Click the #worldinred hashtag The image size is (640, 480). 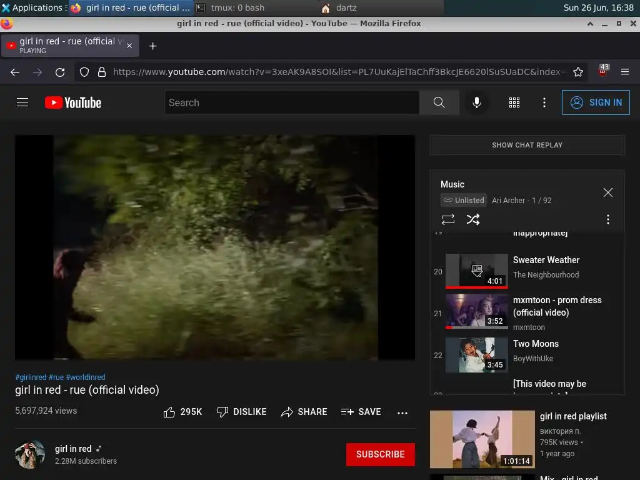(x=85, y=377)
